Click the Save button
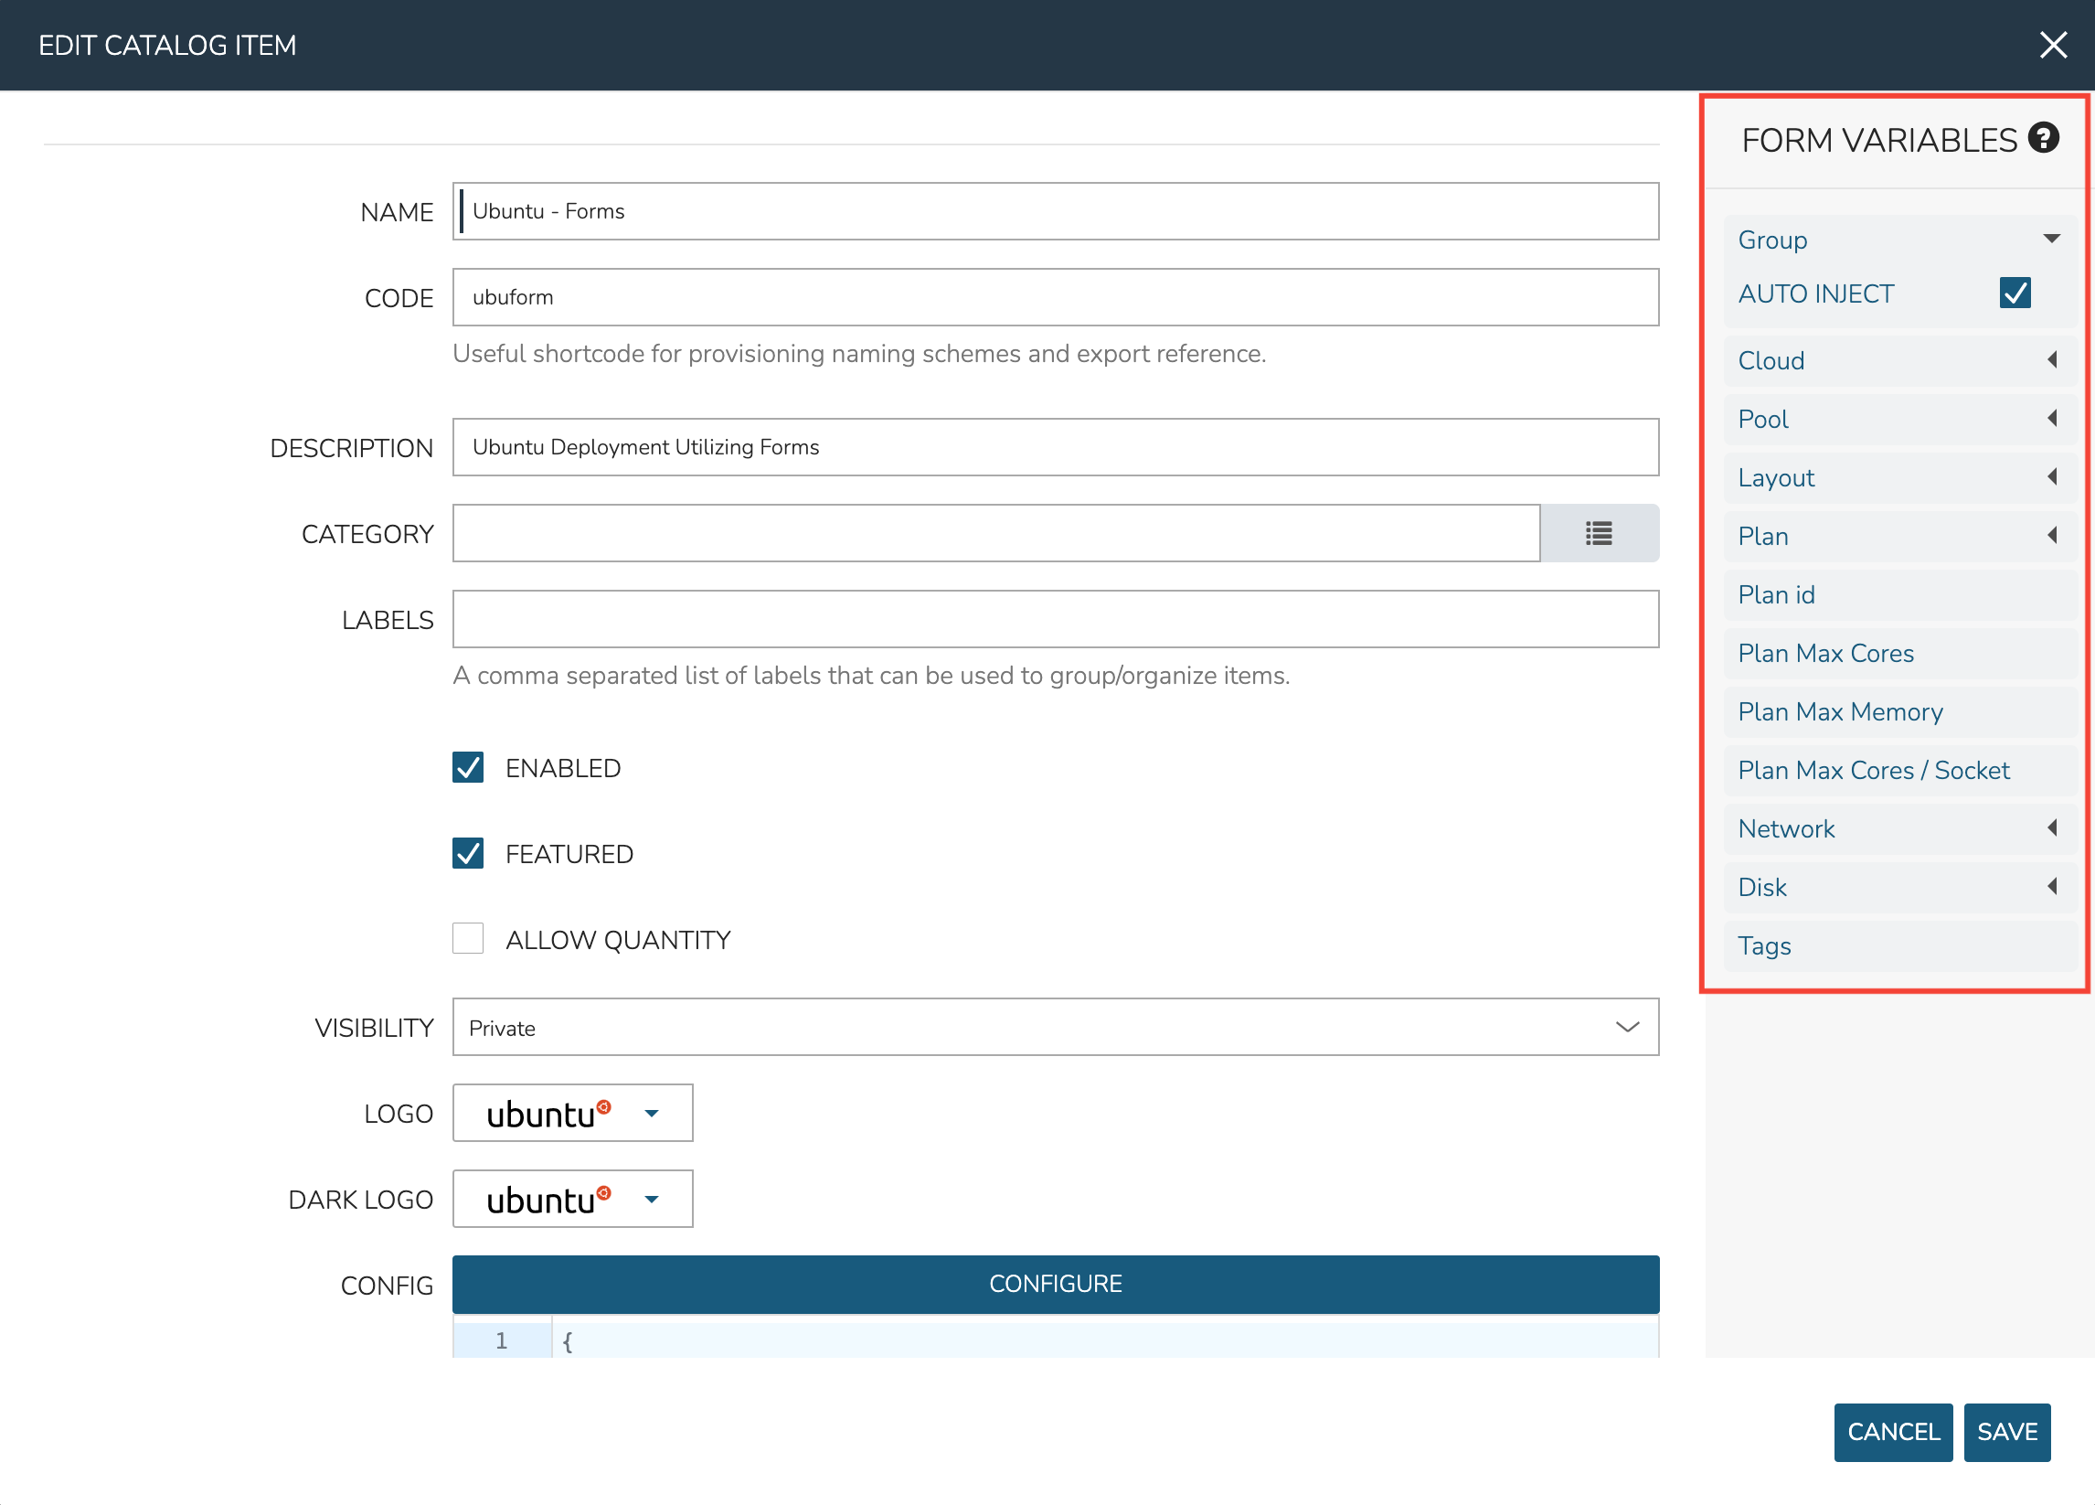The height and width of the screenshot is (1505, 2095). click(2006, 1431)
